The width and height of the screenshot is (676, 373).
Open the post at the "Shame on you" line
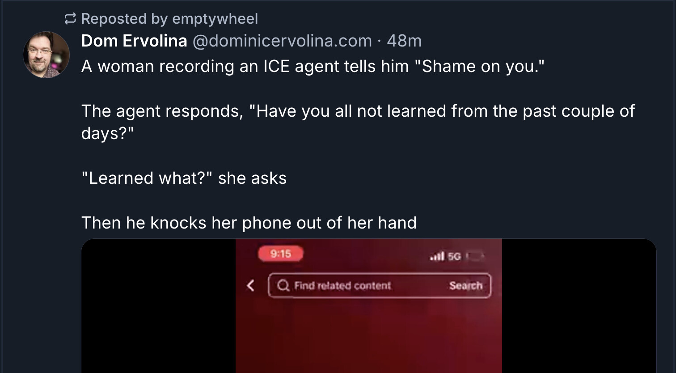(x=313, y=66)
